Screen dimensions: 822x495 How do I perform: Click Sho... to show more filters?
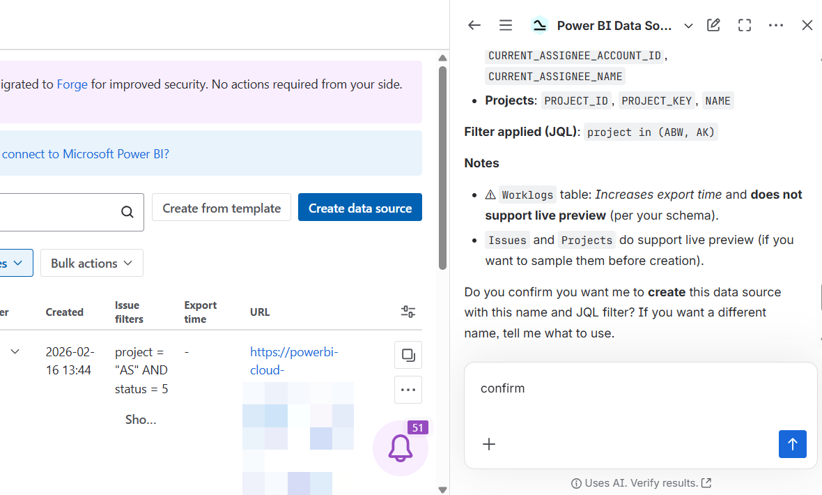coord(141,420)
